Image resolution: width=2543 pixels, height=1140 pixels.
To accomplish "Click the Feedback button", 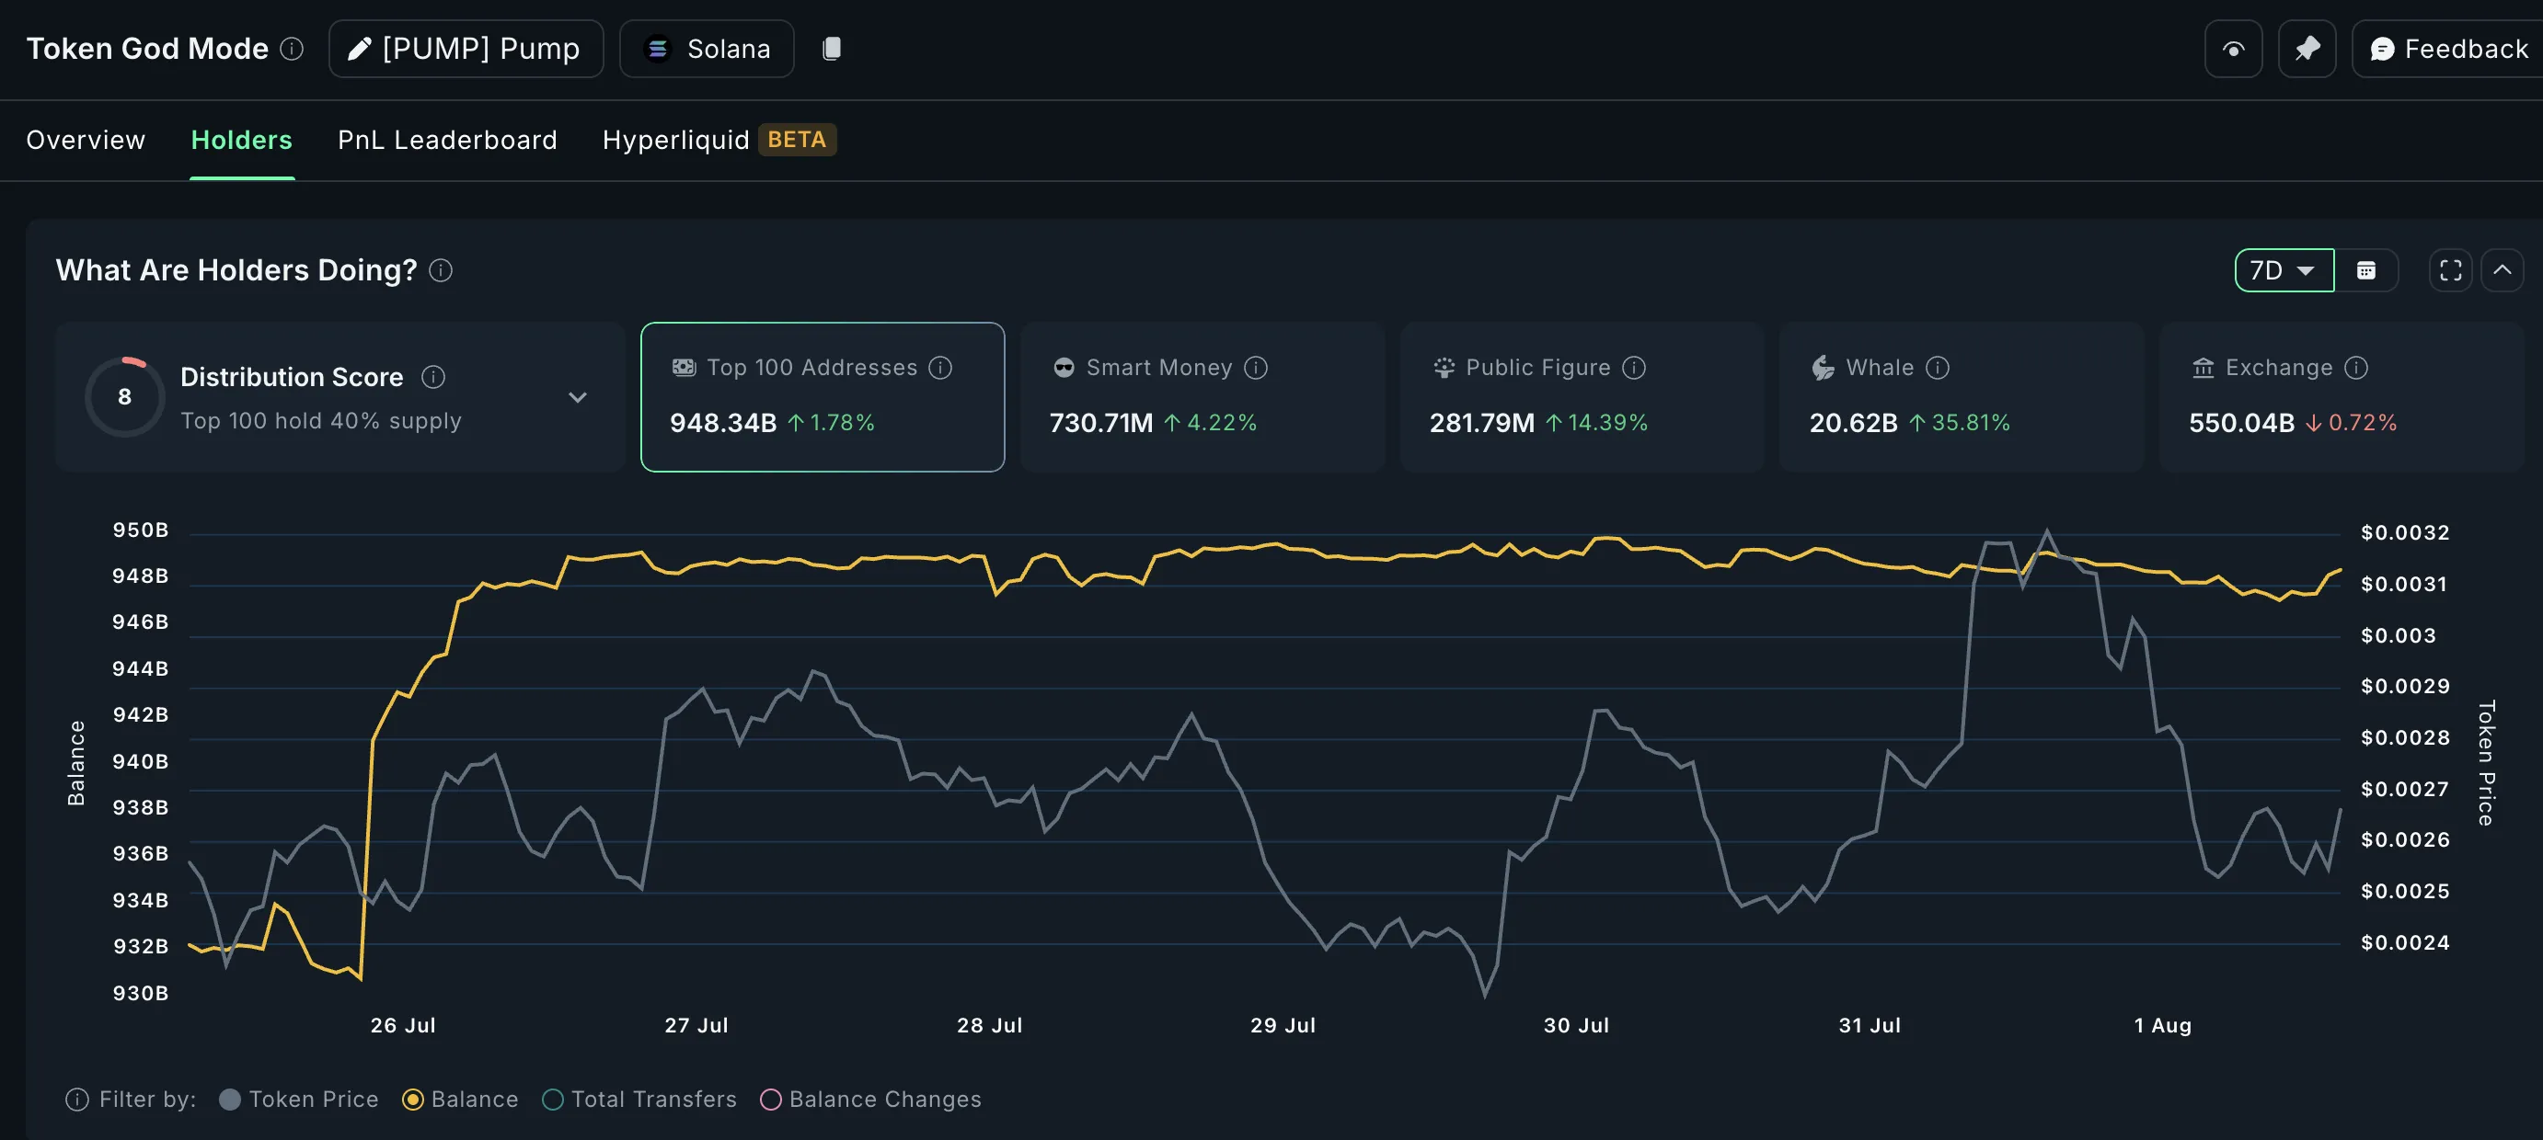I will click(x=2446, y=49).
